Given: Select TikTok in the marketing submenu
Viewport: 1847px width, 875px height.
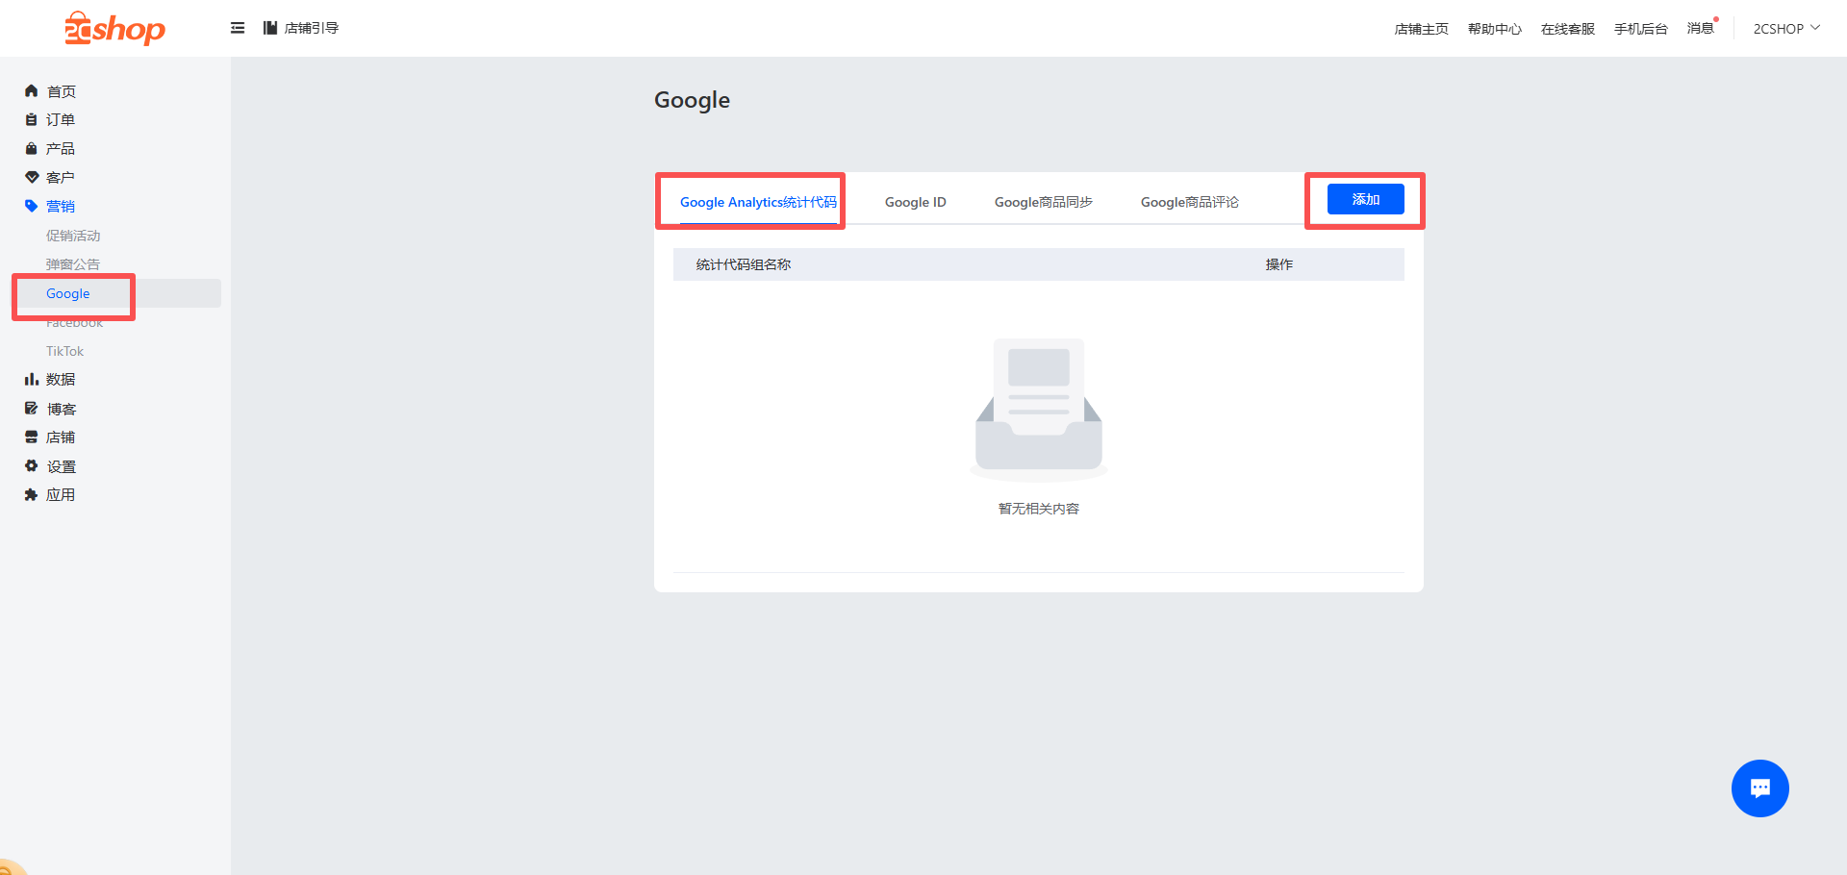Looking at the screenshot, I should (64, 351).
